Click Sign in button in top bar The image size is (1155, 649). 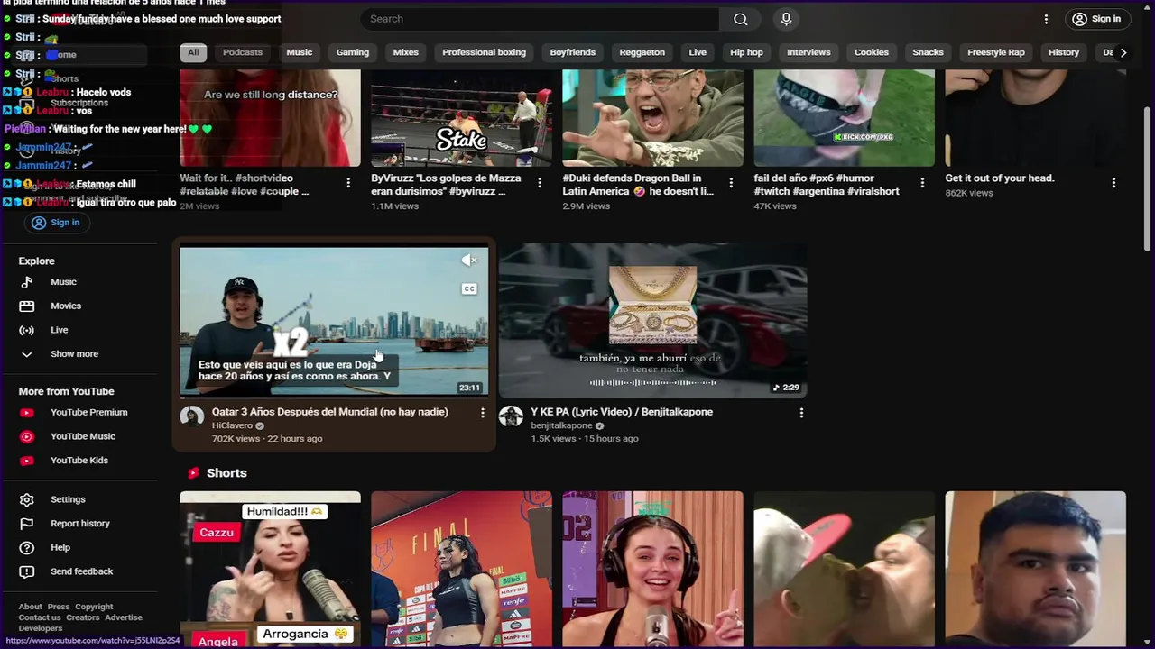[x=1096, y=19]
